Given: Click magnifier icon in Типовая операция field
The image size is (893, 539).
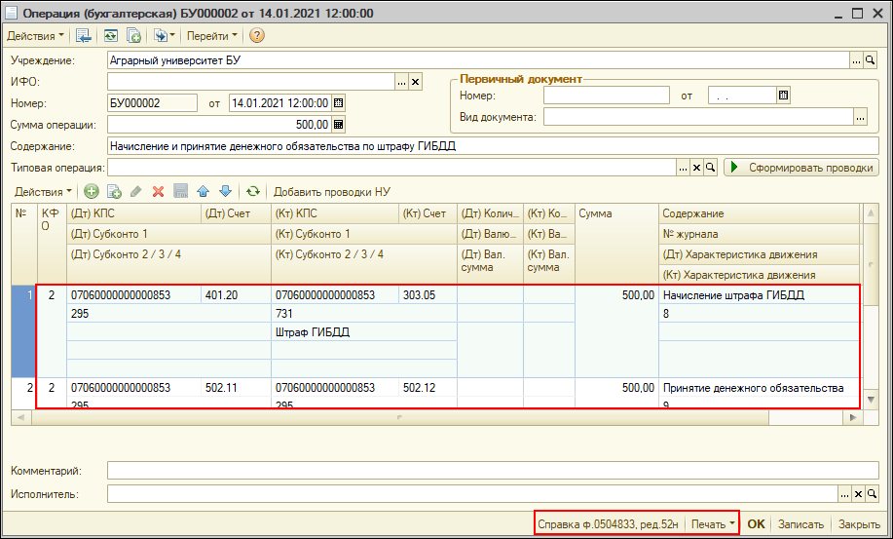Looking at the screenshot, I should point(711,168).
